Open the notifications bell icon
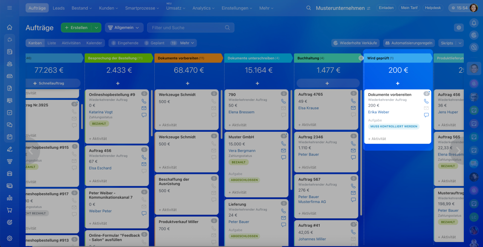Image resolution: width=483 pixels, height=247 pixels. point(474,23)
